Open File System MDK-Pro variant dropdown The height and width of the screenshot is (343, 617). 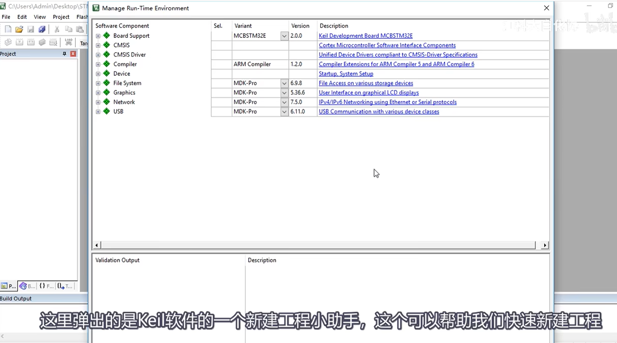point(284,83)
